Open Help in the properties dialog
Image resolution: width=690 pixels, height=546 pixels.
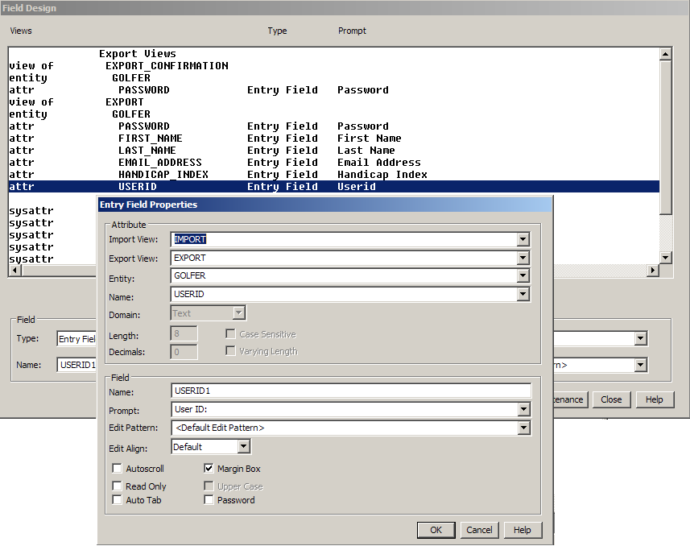[x=522, y=530]
